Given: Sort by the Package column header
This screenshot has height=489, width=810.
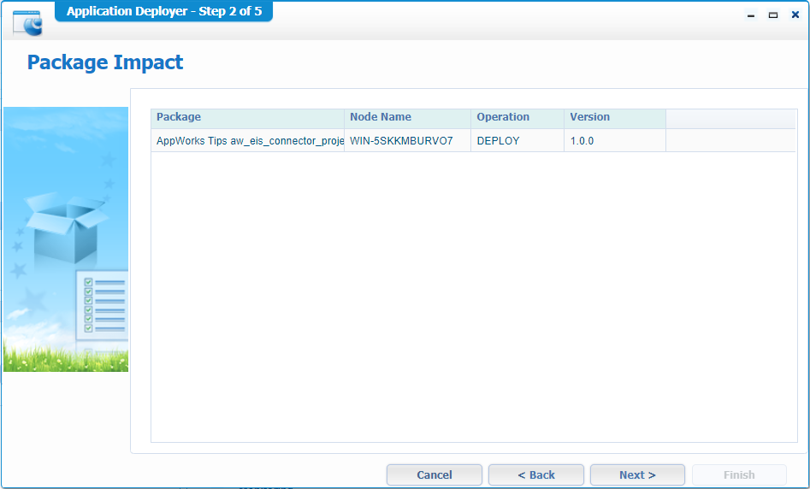Looking at the screenshot, I should point(247,117).
